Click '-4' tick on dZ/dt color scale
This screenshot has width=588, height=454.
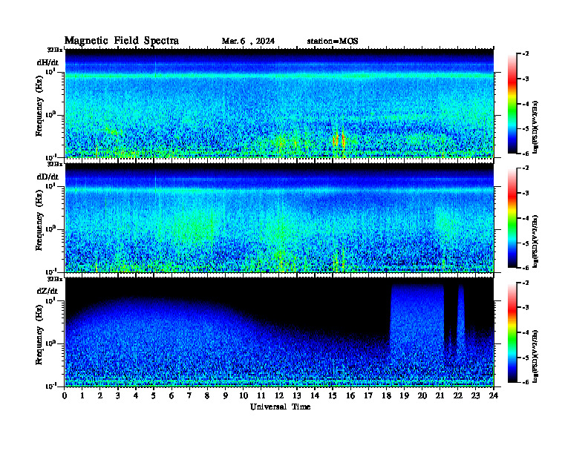point(526,332)
